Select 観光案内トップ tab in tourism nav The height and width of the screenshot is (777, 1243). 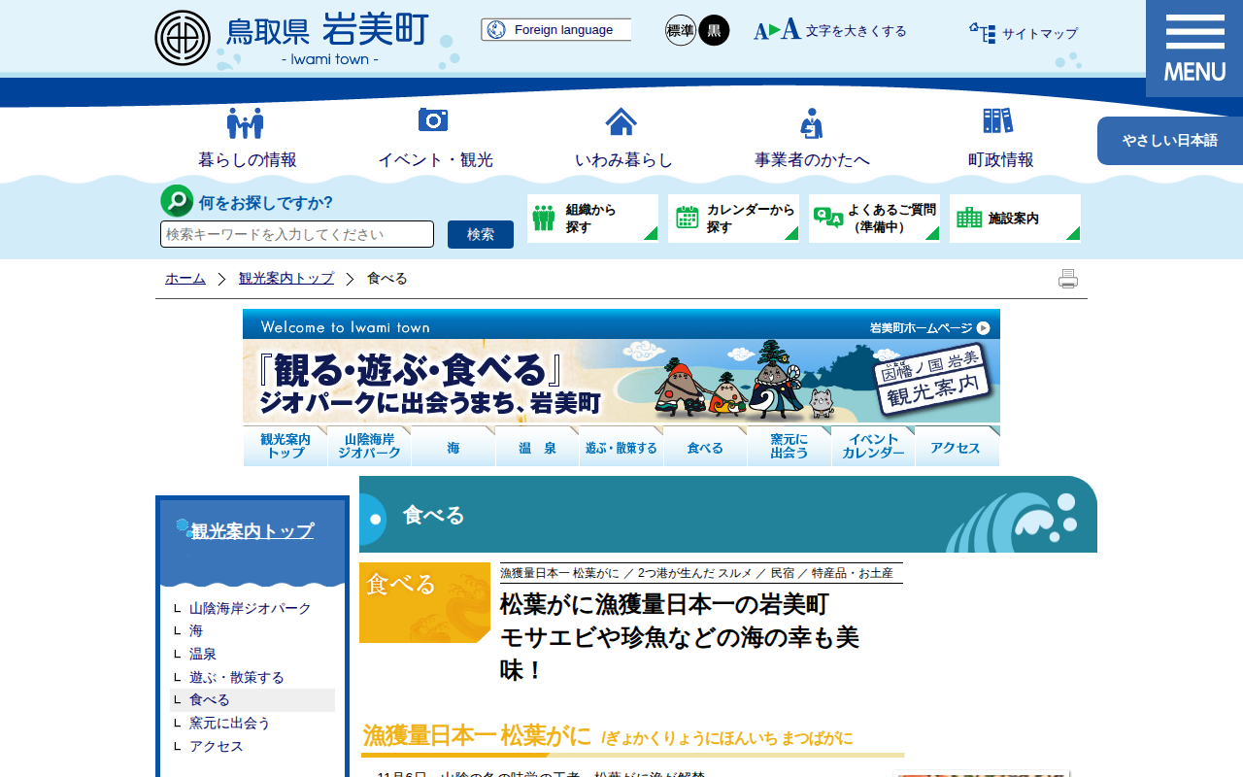(x=286, y=447)
